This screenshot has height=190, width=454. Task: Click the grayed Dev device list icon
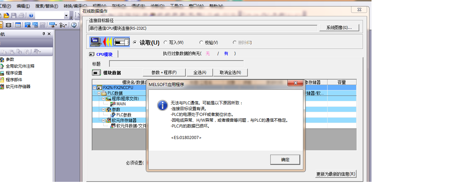(x=43, y=25)
